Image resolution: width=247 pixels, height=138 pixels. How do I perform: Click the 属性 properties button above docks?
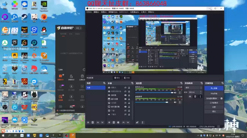pos(117,78)
